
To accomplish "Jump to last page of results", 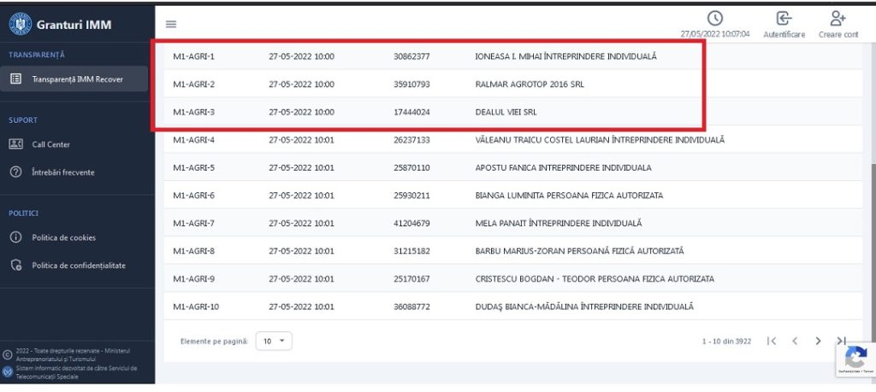I will pos(841,341).
